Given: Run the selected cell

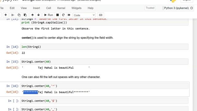Looking at the screenshot, I should click(49, 15).
